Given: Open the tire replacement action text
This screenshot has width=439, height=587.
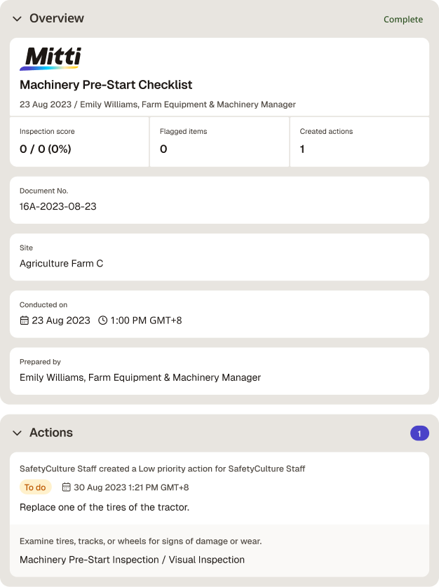Looking at the screenshot, I should [x=104, y=507].
